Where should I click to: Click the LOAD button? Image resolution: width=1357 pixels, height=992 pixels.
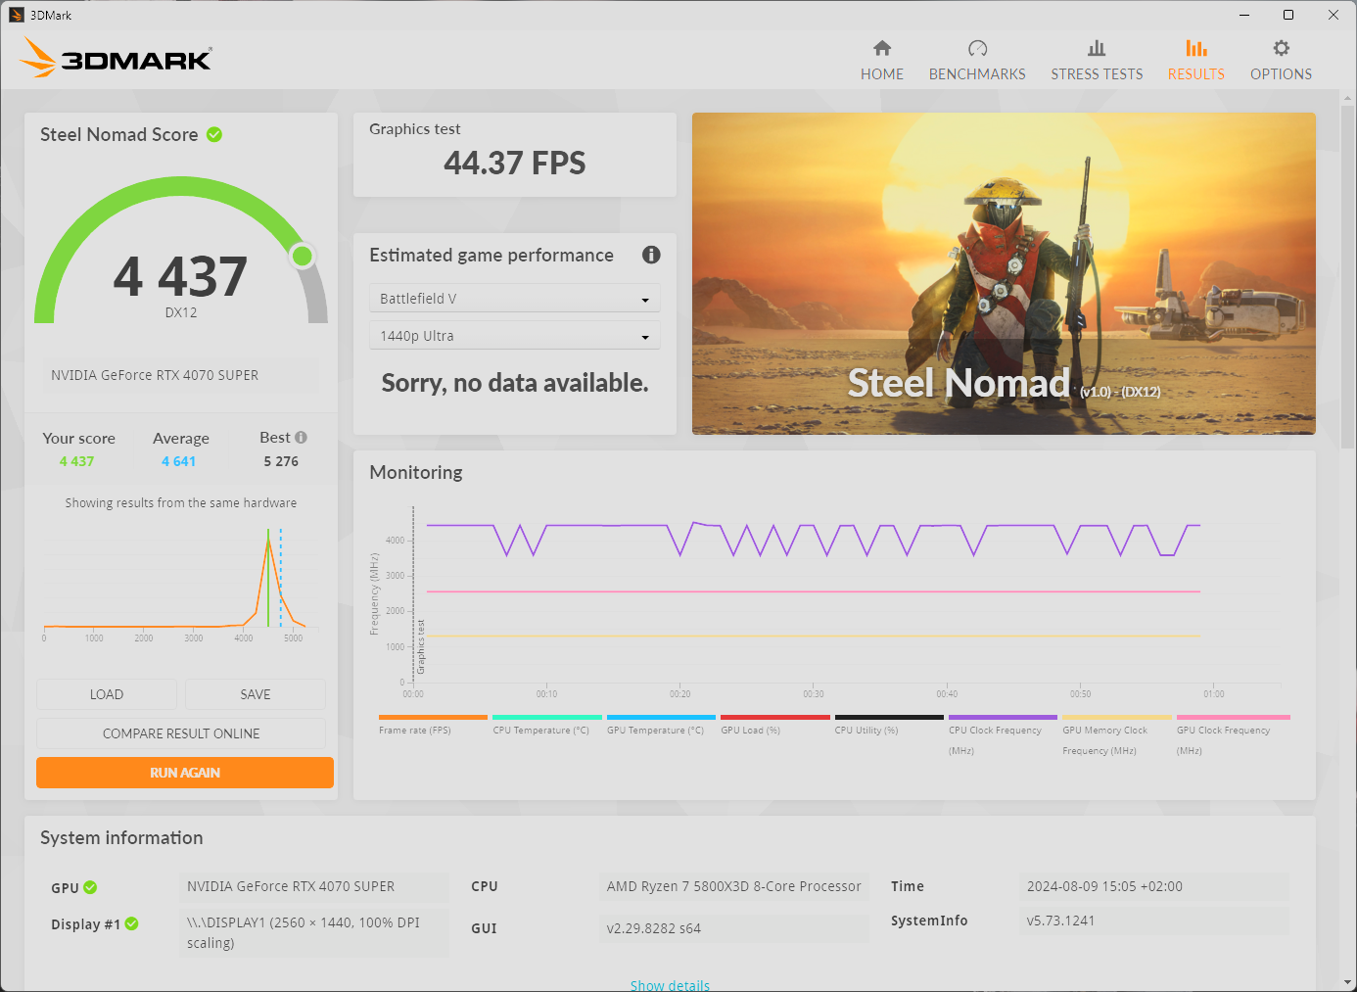107,694
